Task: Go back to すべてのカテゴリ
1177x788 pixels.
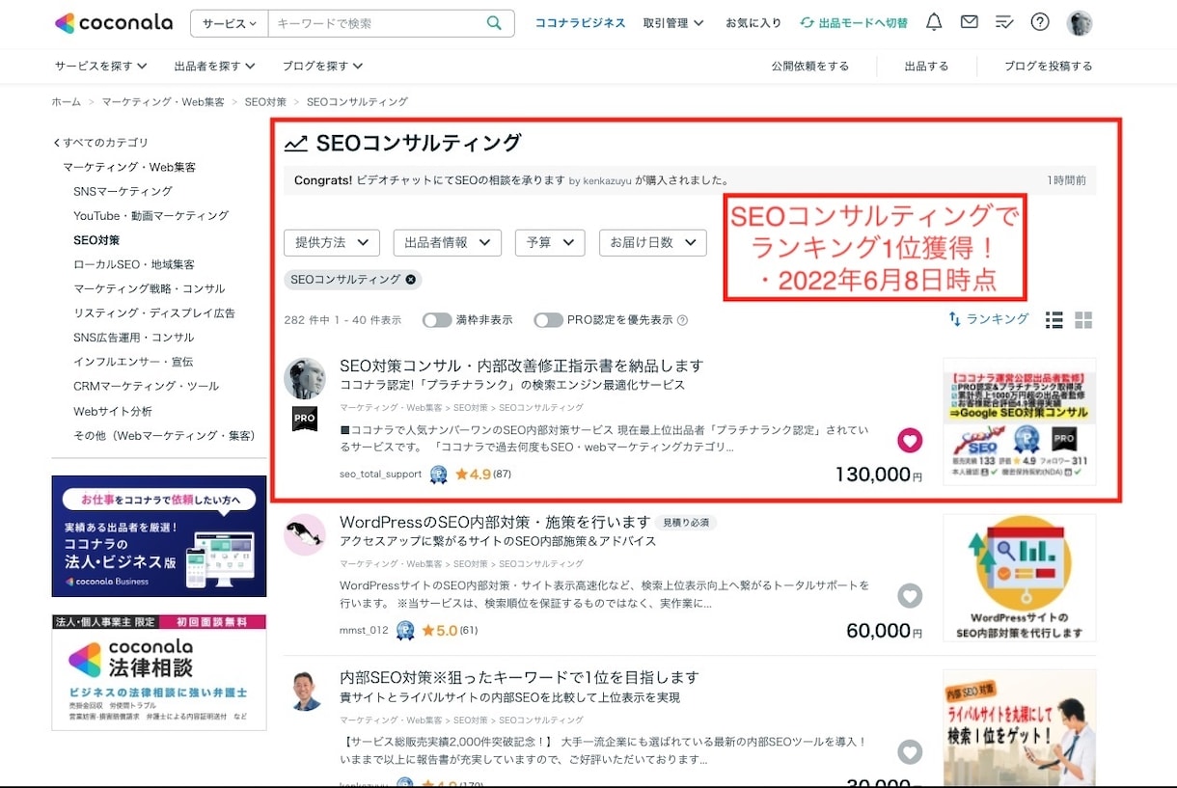Action: pyautogui.click(x=101, y=143)
